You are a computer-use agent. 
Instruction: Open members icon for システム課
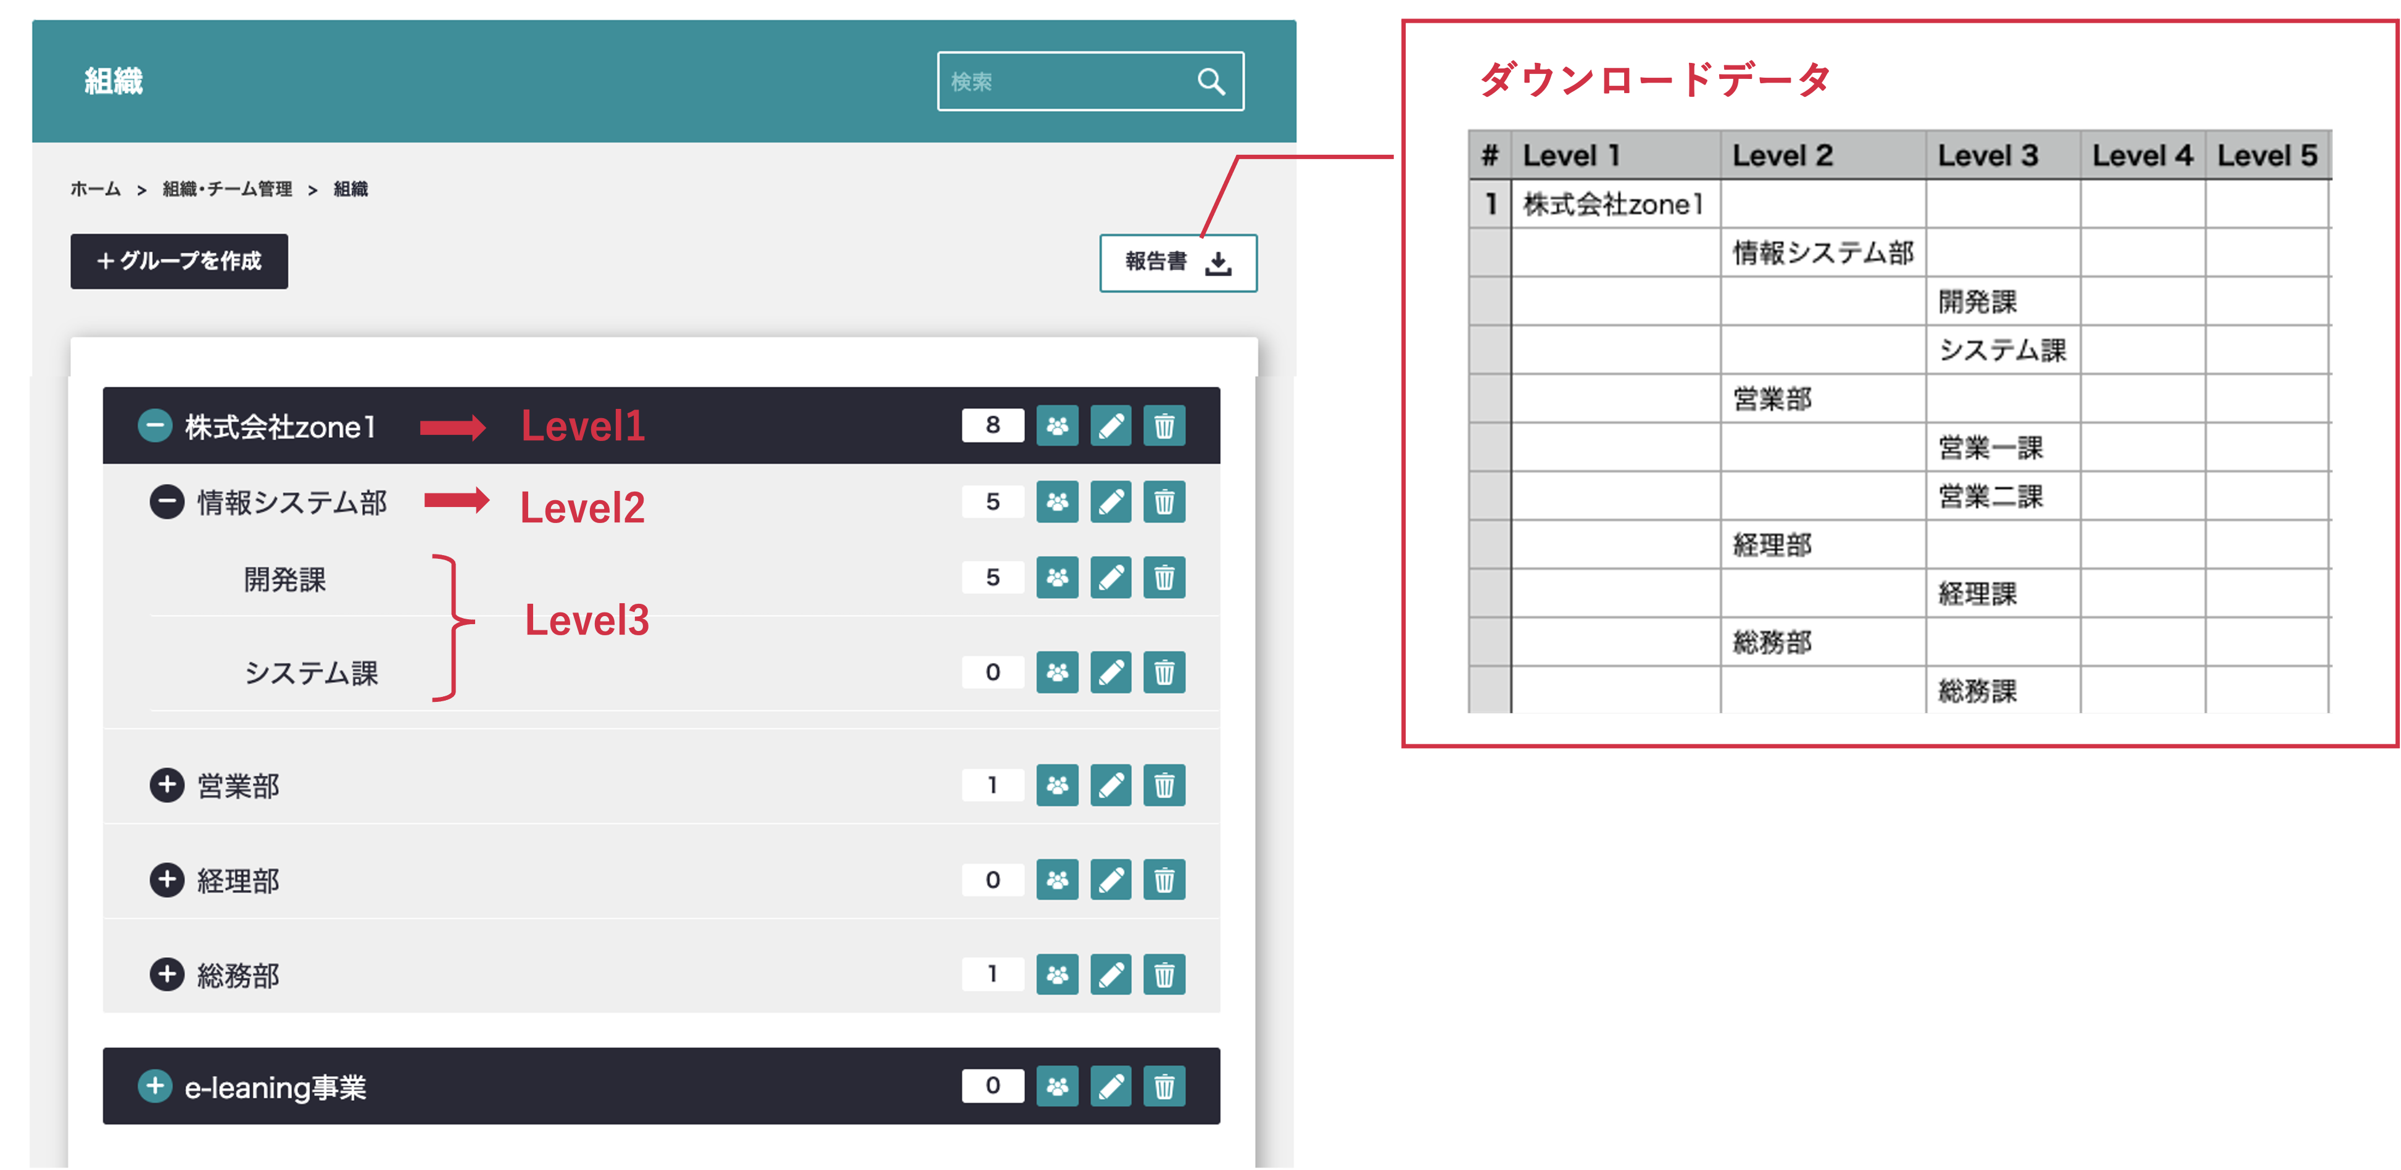(x=1057, y=672)
